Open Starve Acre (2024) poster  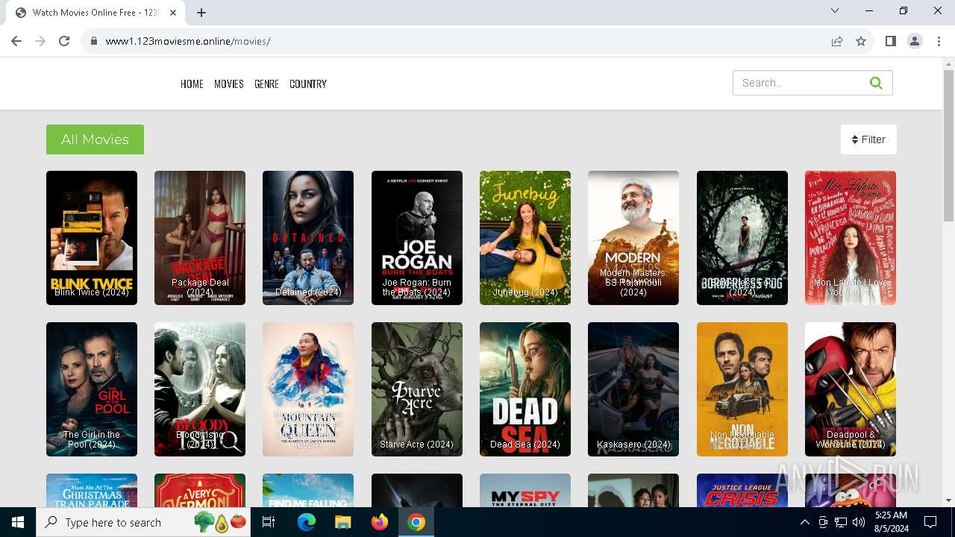click(x=417, y=389)
